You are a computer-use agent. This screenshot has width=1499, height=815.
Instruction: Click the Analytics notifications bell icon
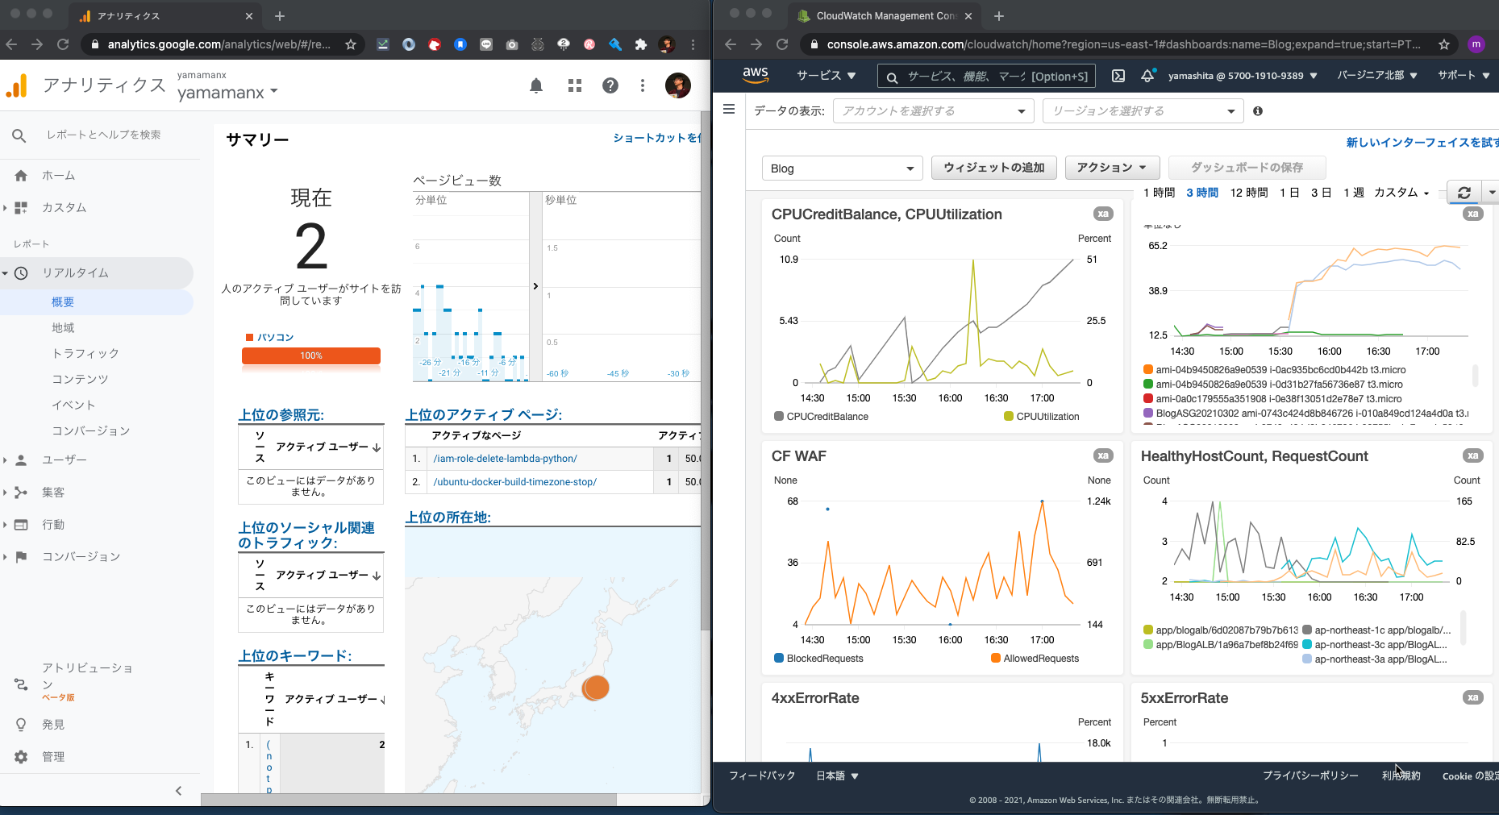(536, 85)
